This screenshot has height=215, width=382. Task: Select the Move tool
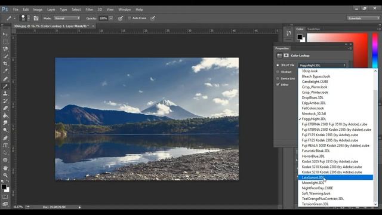tap(5, 35)
